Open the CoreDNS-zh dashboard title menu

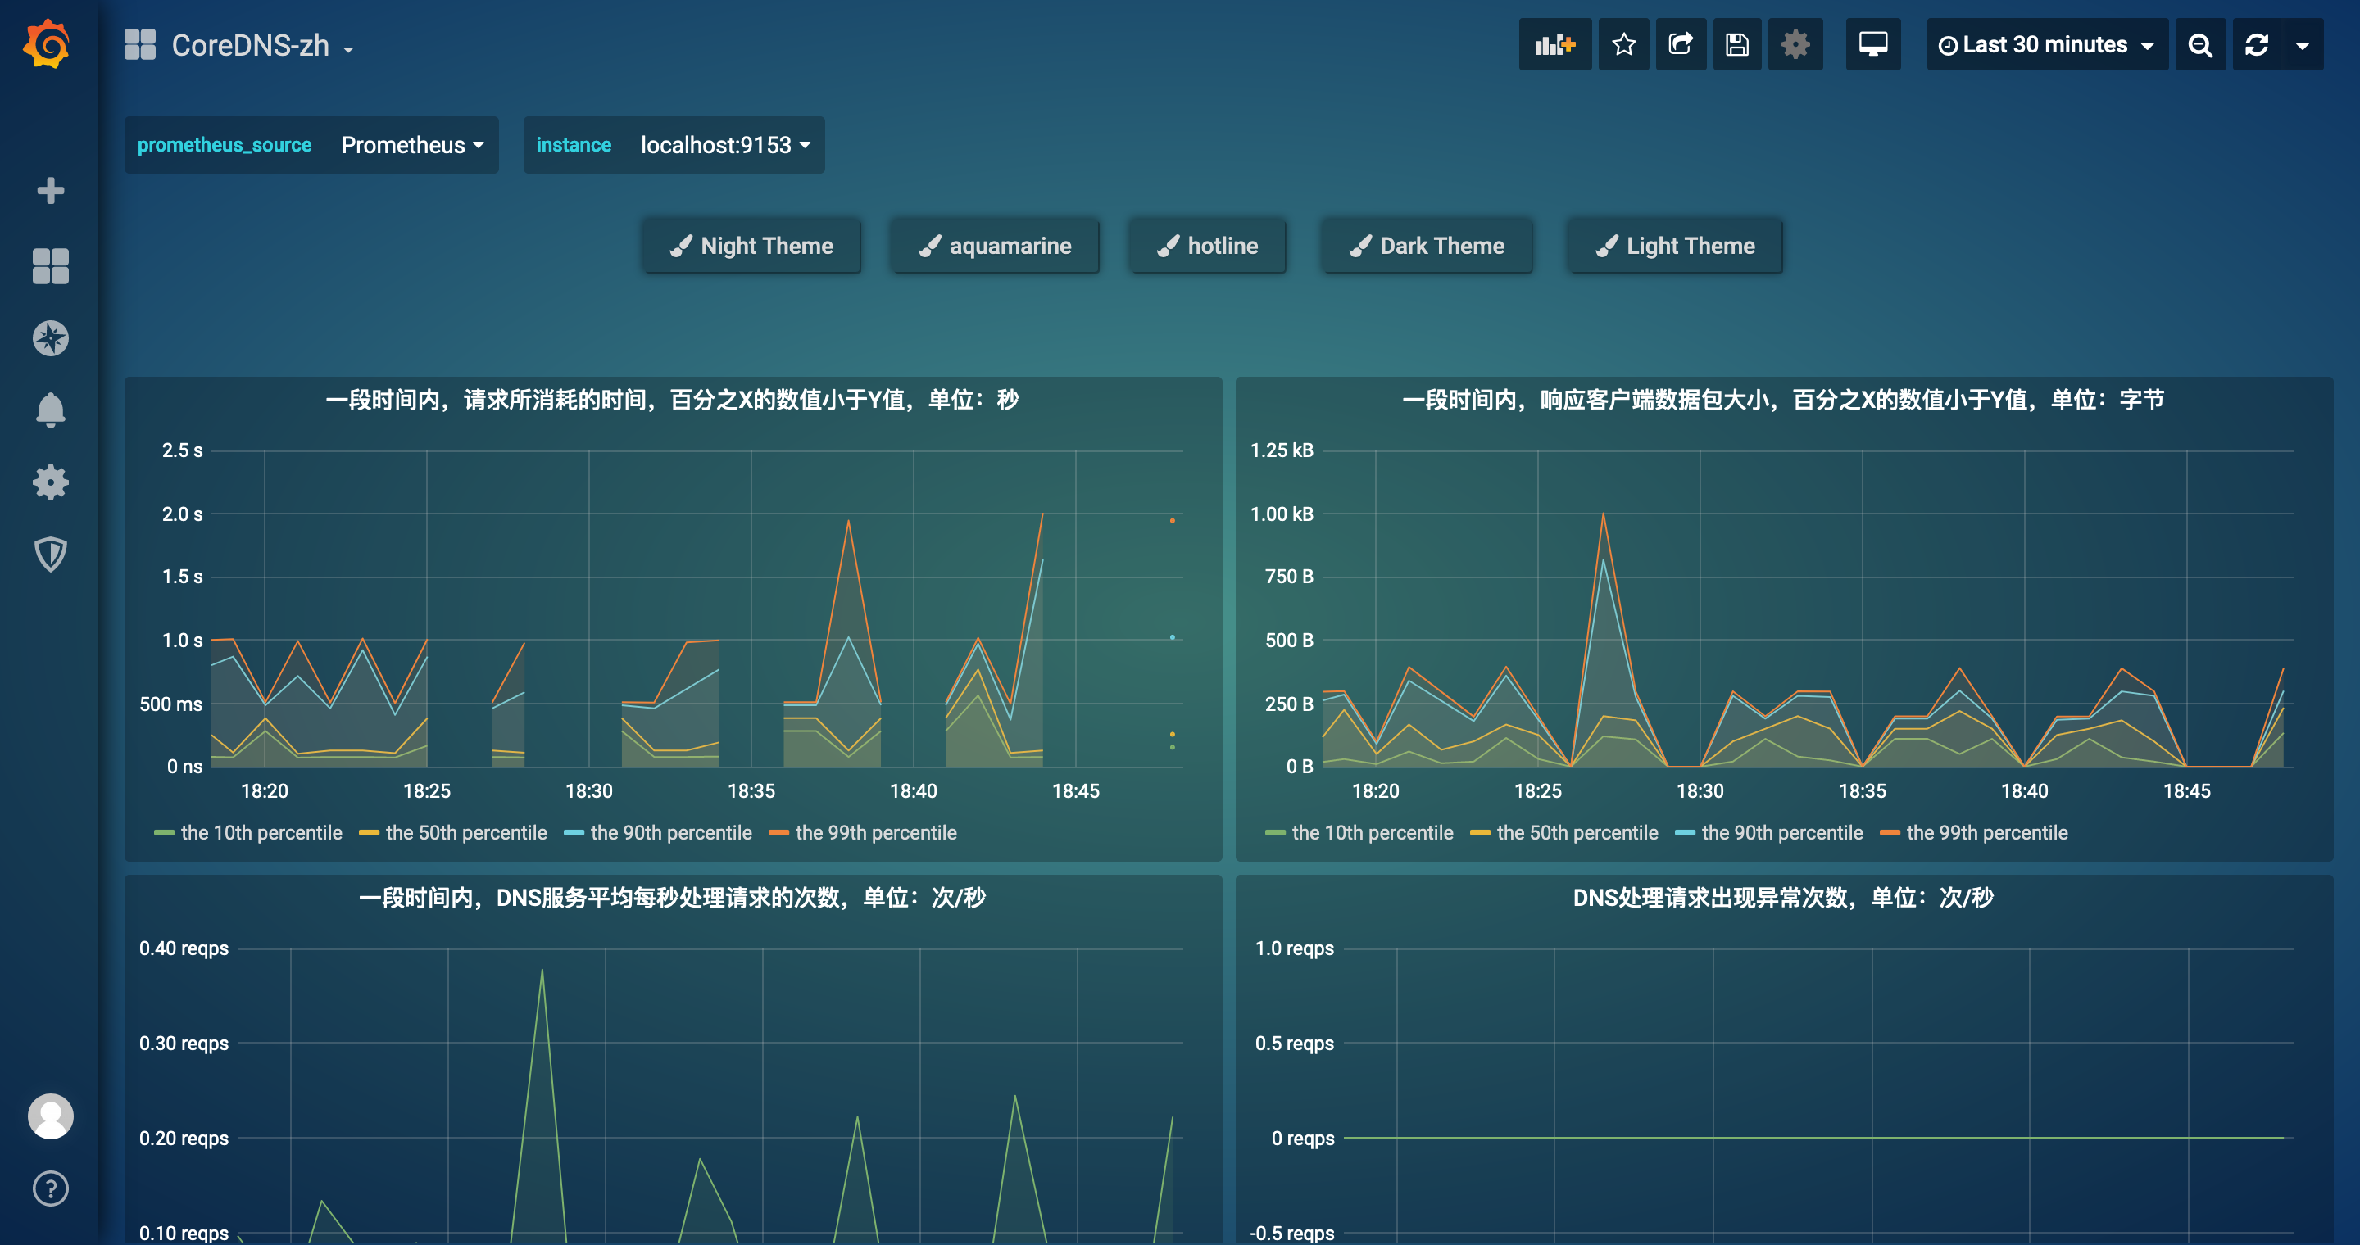250,46
